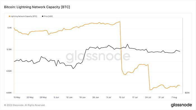Click the 5.4K y-axis label
This screenshot has width=196, height=110.
click(x=10, y=28)
